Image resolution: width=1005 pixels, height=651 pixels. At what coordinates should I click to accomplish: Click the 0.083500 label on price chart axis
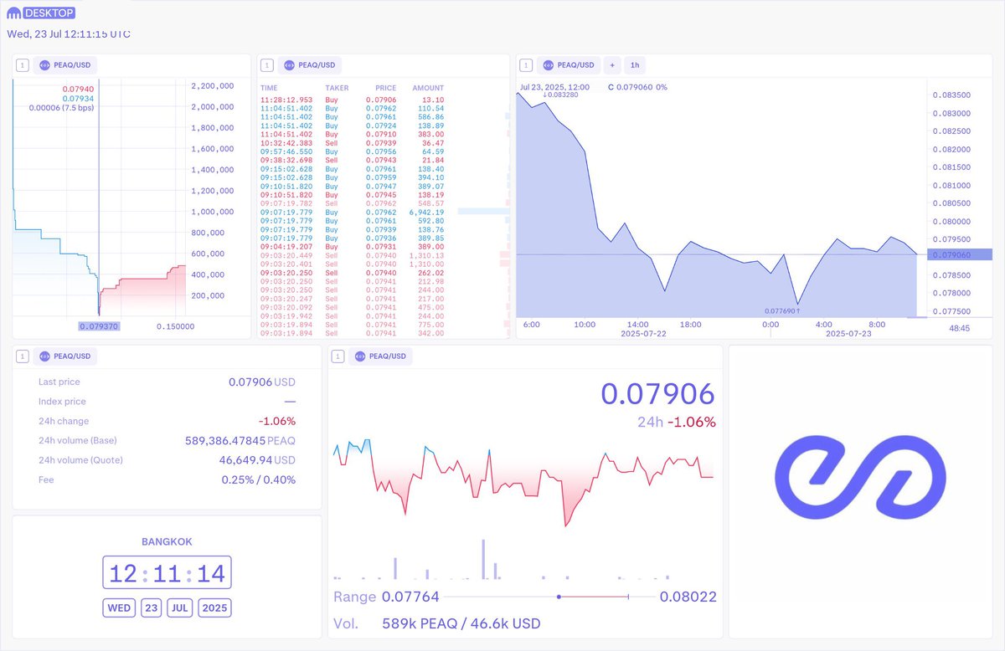[x=951, y=95]
